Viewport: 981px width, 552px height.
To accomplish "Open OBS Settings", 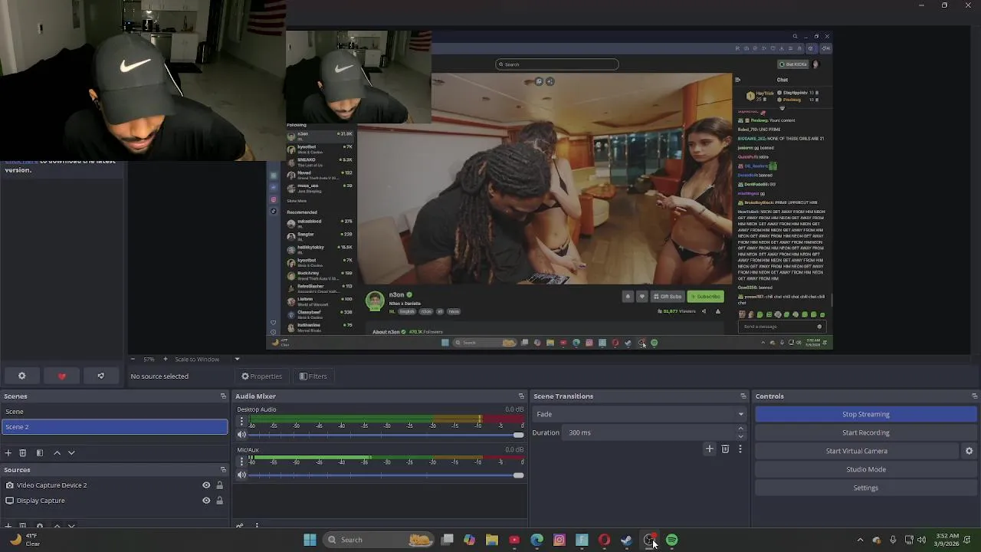I will (866, 488).
